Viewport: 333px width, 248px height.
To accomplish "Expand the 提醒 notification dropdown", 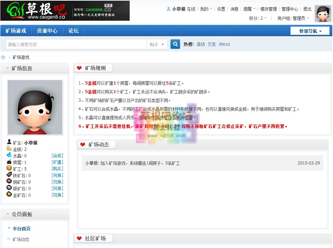I will click(249, 9).
